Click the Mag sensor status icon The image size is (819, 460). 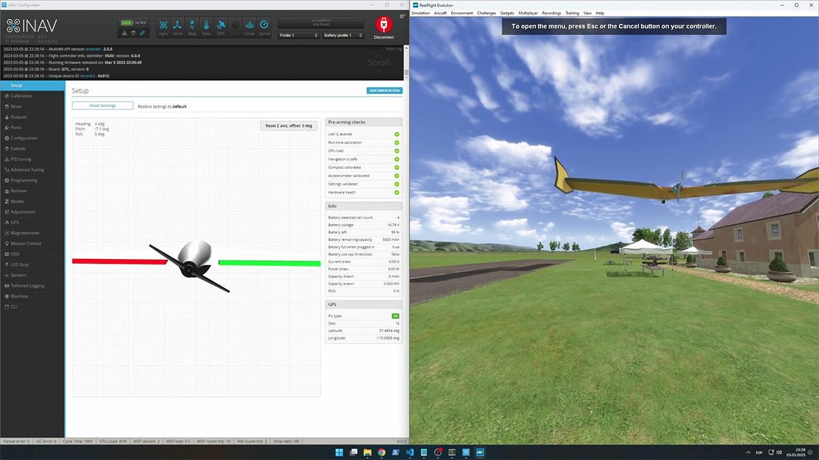[x=192, y=27]
